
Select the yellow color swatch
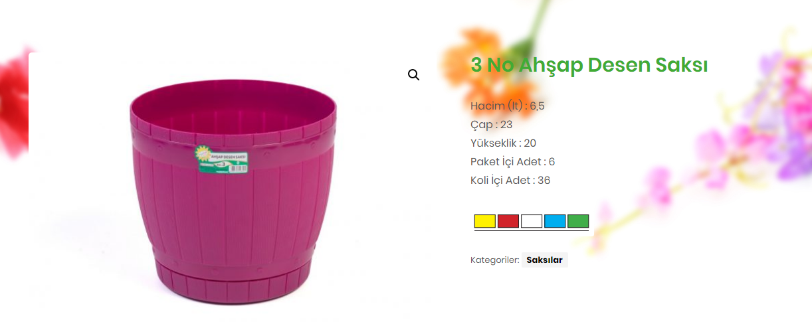[485, 221]
